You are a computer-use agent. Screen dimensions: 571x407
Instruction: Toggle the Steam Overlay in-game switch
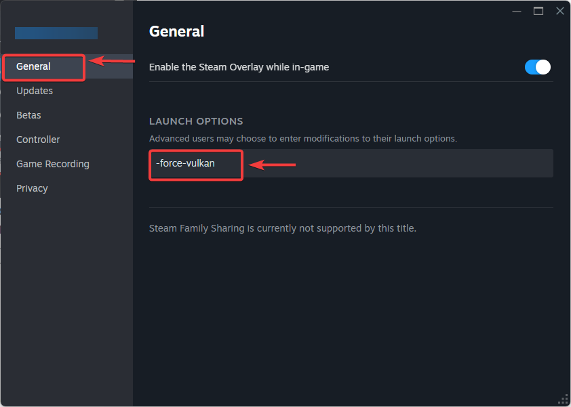537,67
